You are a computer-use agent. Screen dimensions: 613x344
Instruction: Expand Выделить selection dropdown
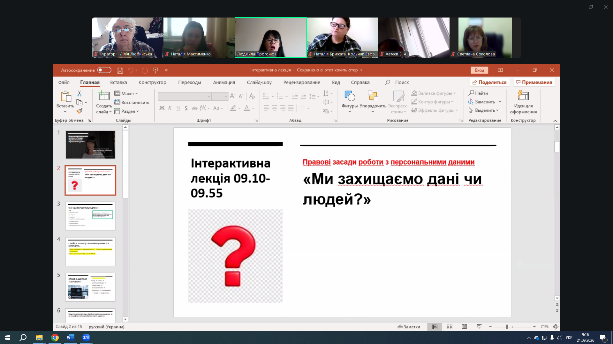tap(483, 110)
